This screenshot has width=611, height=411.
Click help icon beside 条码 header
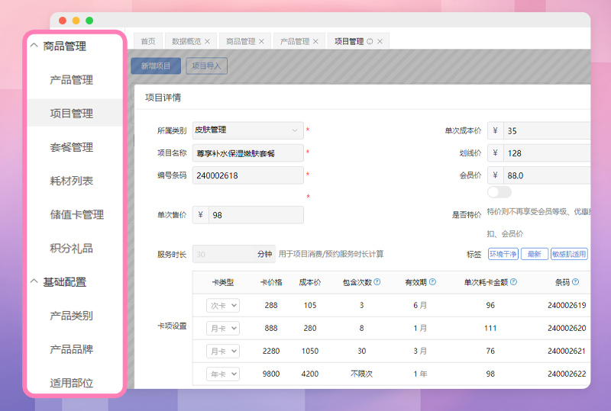coord(575,282)
